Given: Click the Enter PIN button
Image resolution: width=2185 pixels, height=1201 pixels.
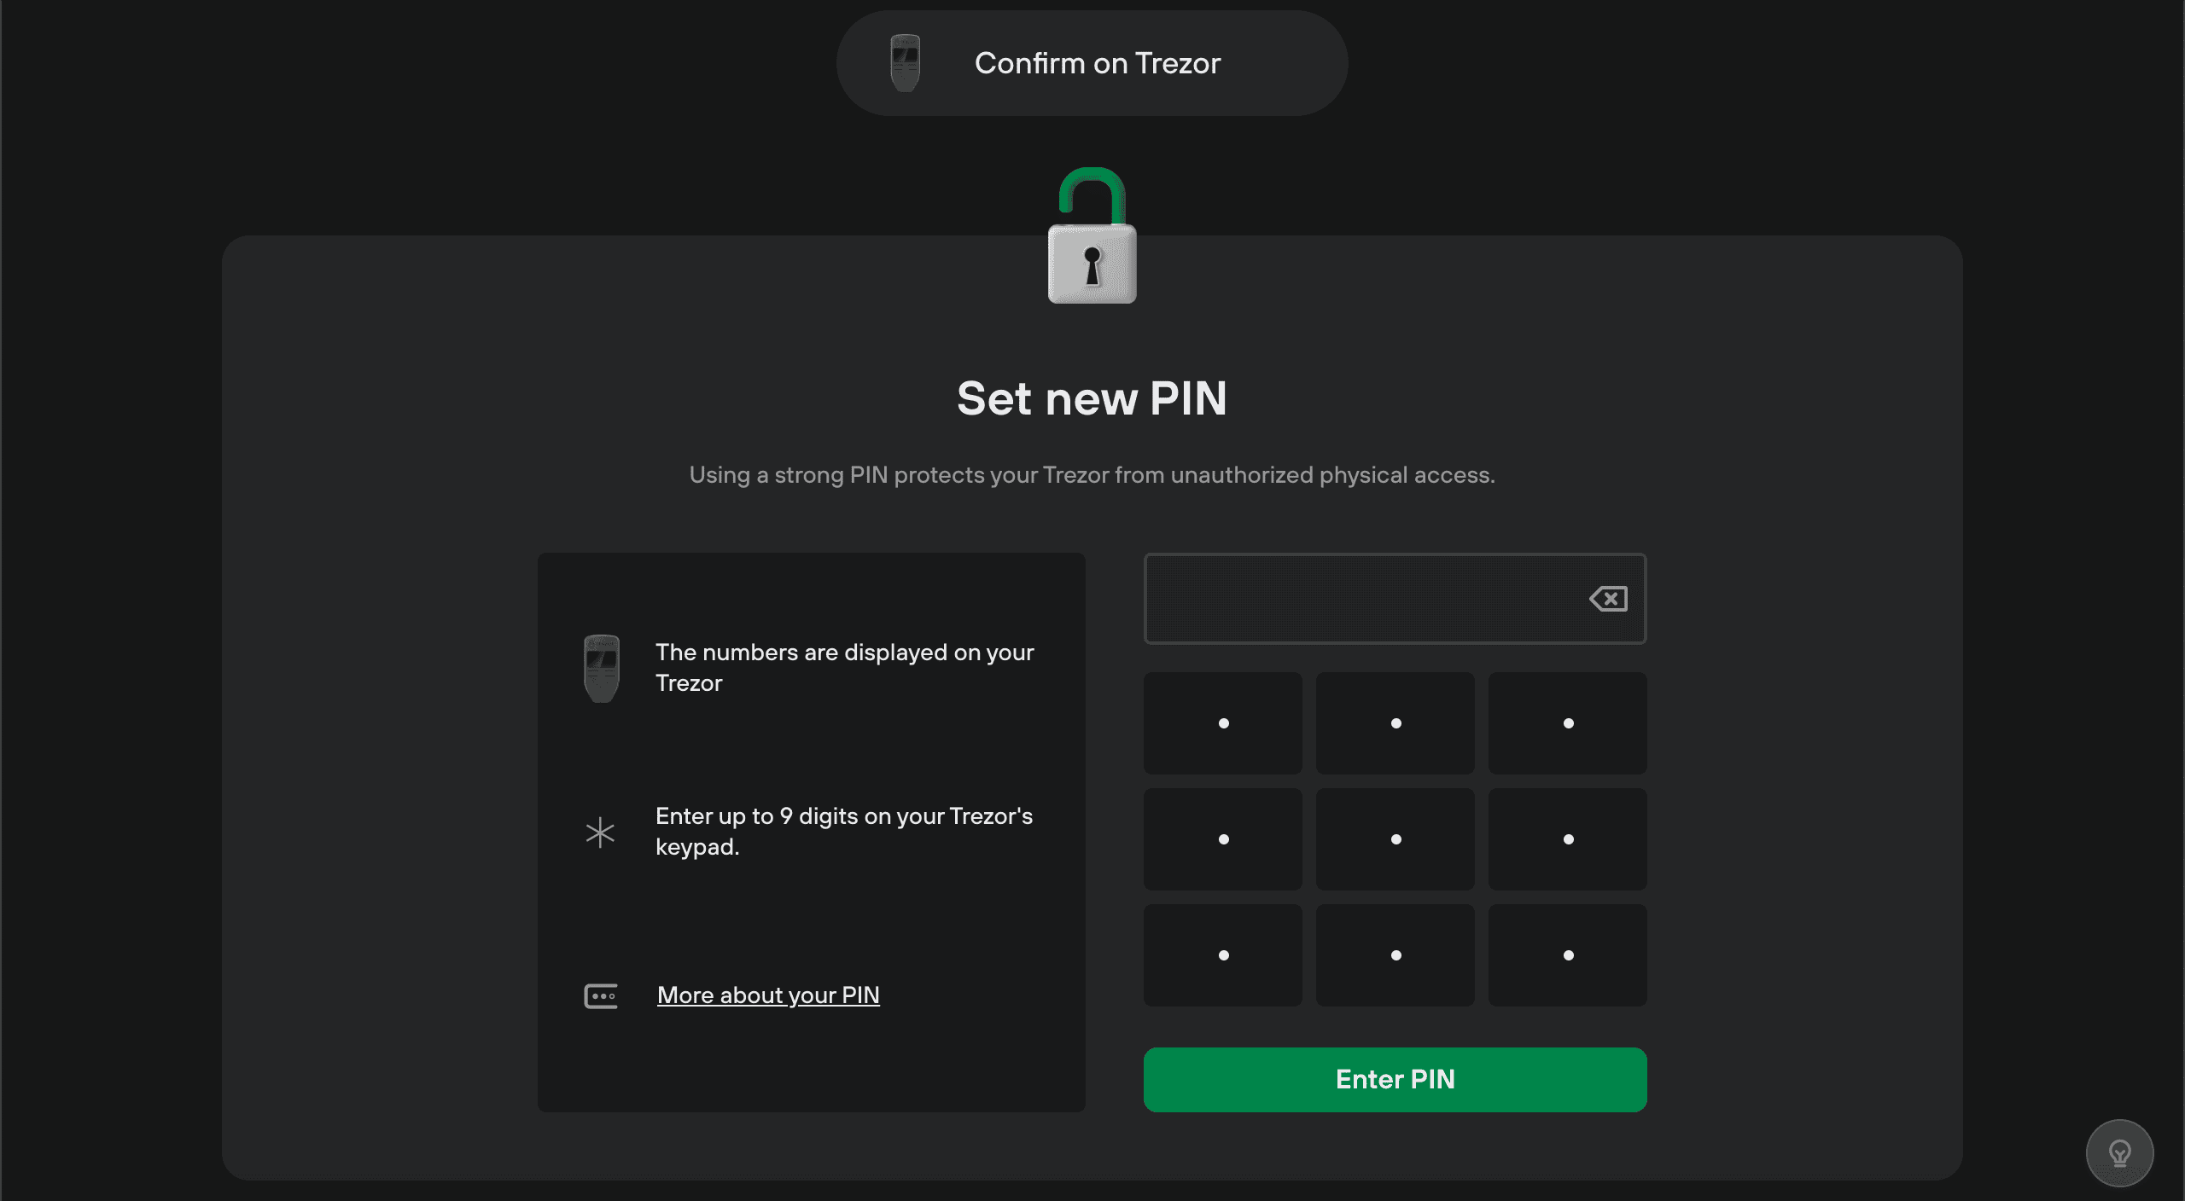Looking at the screenshot, I should [1395, 1079].
